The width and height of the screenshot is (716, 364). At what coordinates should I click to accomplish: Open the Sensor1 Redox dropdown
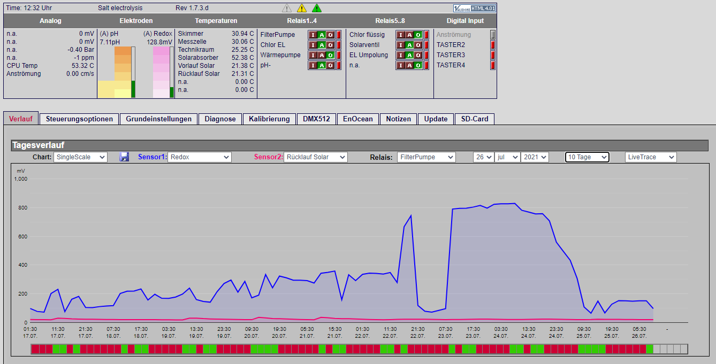(x=200, y=157)
